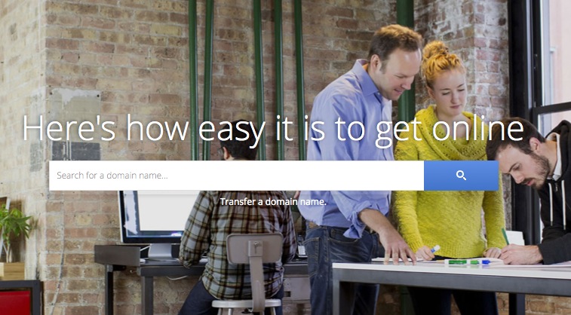
Task: Click the blue marker in woman's hand
Action: coord(435,249)
